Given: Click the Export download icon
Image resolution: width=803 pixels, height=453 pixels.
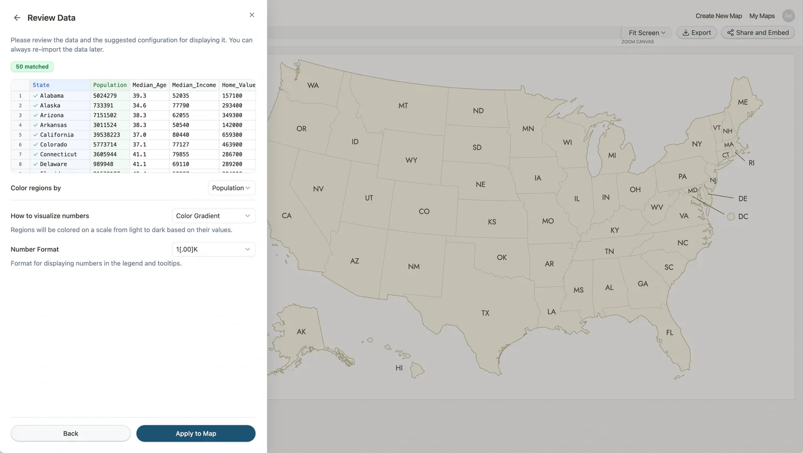Looking at the screenshot, I should [685, 32].
